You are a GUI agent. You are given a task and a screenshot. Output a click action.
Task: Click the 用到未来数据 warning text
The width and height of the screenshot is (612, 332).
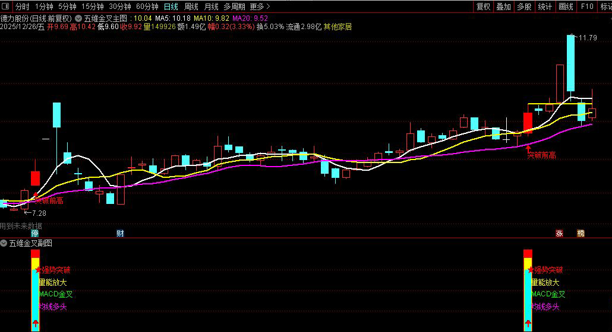pyautogui.click(x=21, y=226)
